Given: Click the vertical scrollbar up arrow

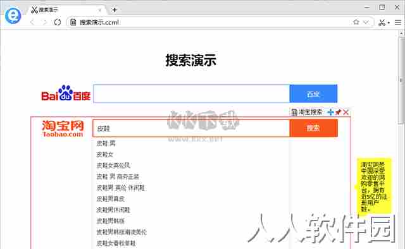Looking at the screenshot, I should point(401,33).
